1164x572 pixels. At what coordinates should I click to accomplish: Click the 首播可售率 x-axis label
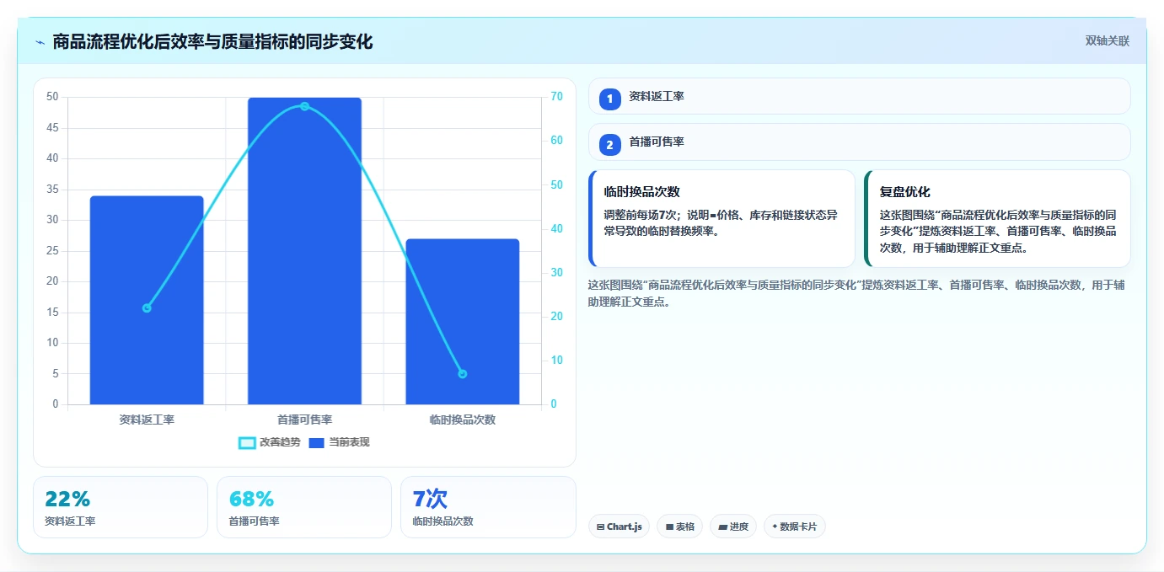pyautogui.click(x=304, y=420)
